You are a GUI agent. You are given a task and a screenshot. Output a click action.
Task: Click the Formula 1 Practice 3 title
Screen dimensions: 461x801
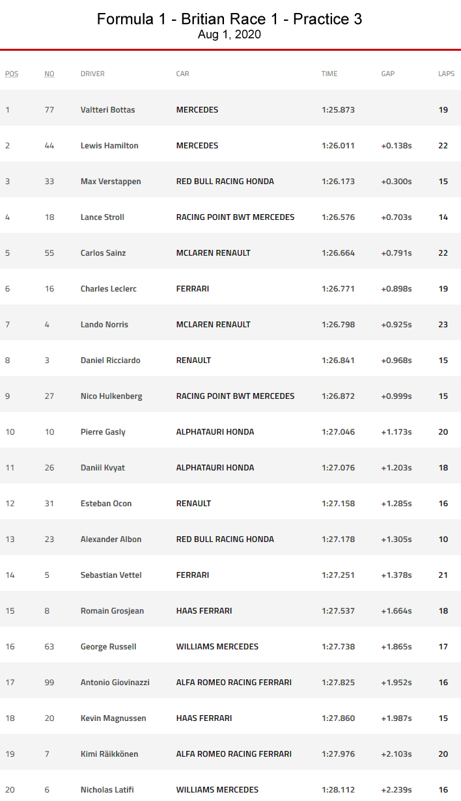point(229,20)
